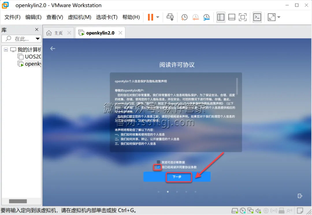
Task: Click the 阅读许可协议 heading text
Action: point(177,65)
